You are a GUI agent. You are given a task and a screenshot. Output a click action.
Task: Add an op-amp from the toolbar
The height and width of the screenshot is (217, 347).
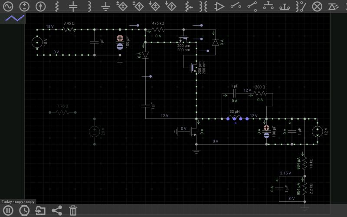[x=219, y=6]
